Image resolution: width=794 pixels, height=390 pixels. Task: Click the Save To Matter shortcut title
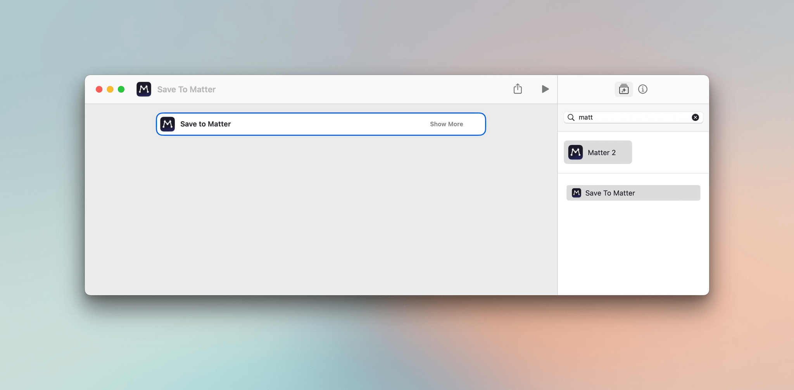coord(186,90)
